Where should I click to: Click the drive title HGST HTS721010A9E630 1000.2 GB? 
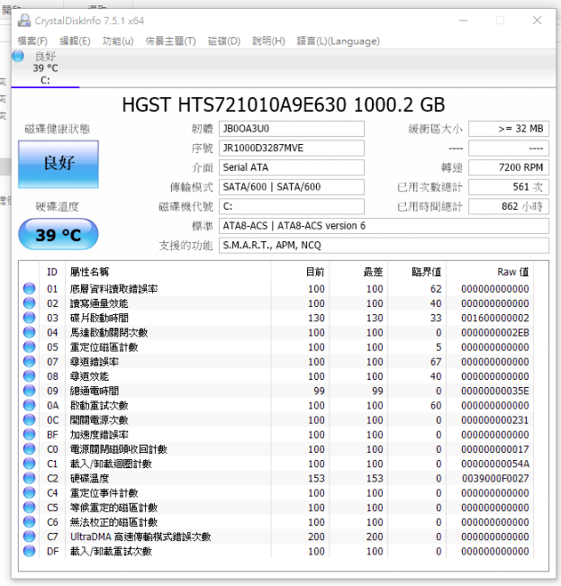point(284,104)
